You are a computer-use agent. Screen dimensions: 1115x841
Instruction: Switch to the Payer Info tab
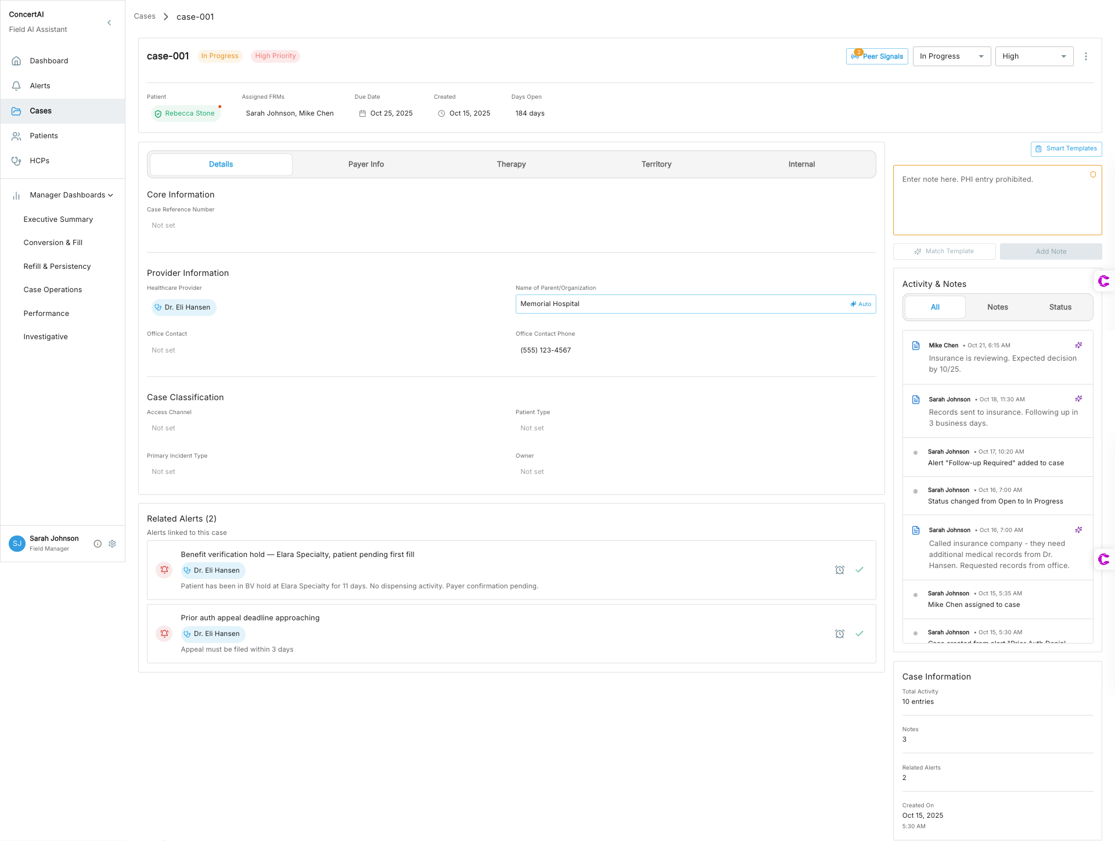coord(366,164)
